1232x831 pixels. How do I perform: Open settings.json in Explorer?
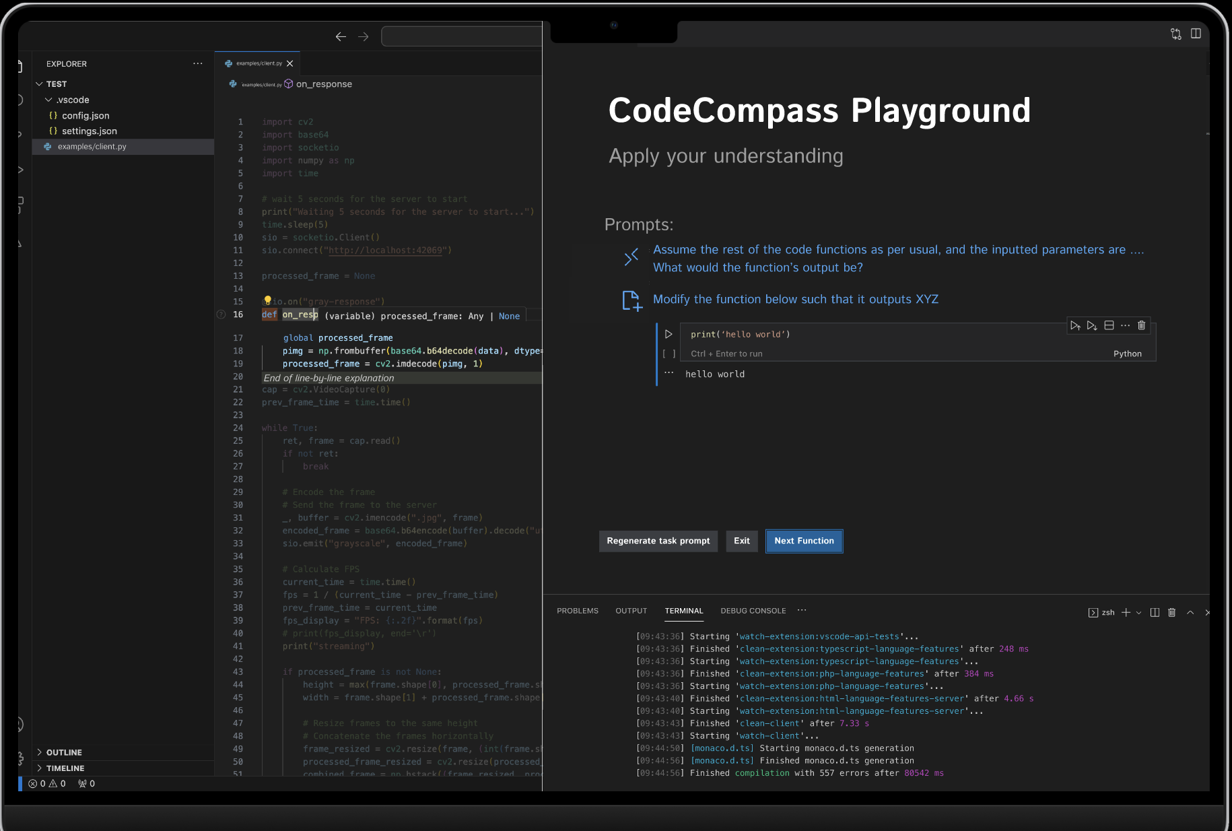click(90, 131)
